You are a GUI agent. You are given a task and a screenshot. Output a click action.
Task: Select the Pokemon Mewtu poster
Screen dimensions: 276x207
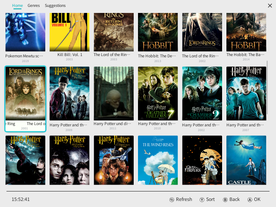tap(25, 32)
